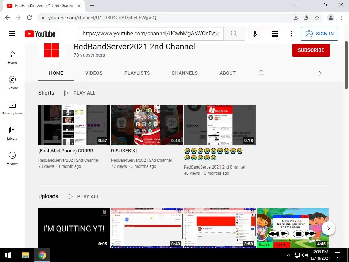Click the channel search magnifier icon
Viewport: 349px width, 262px height.
261,73
